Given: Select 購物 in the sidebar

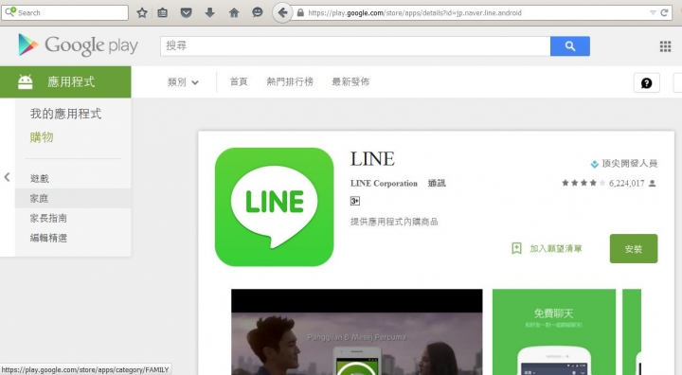Looking at the screenshot, I should 42,137.
